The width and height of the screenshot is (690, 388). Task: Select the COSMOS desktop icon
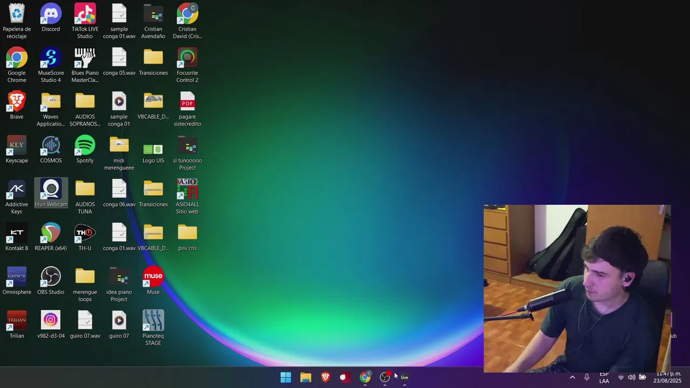point(51,149)
